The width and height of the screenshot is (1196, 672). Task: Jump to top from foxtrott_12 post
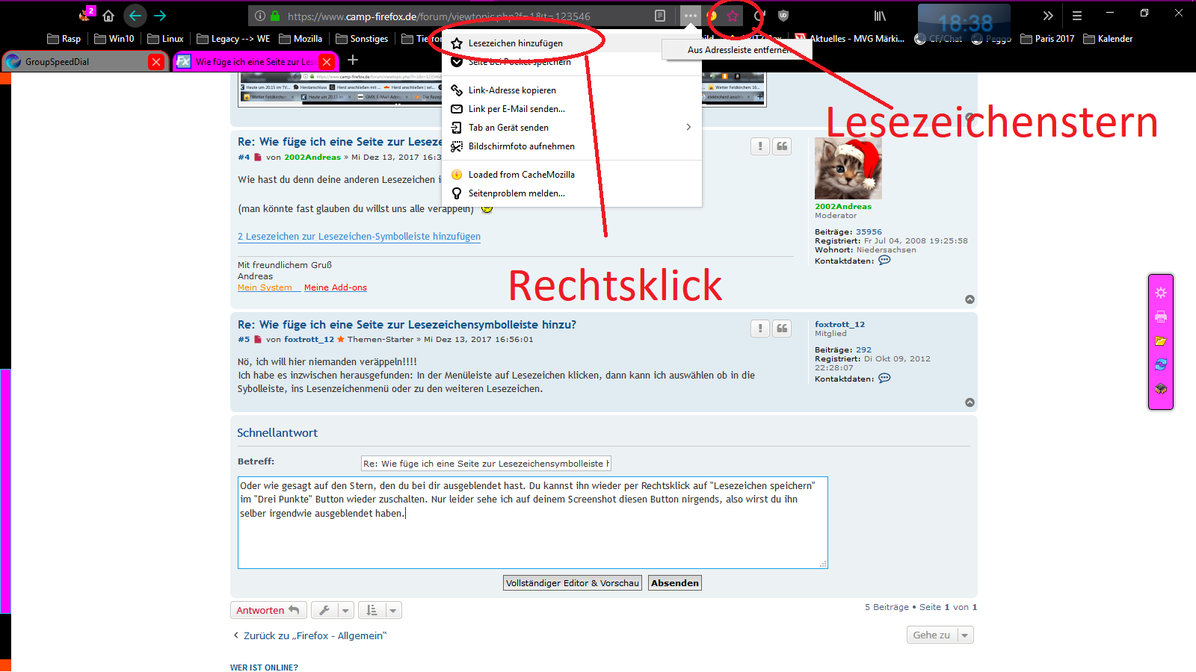(970, 402)
